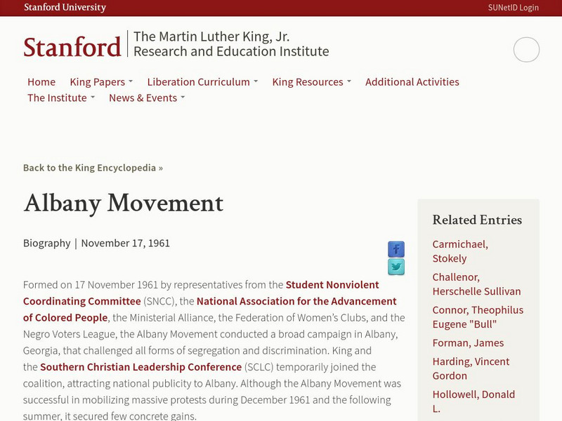Click the Stanford wordmark logo
This screenshot has height=421, width=562.
pyautogui.click(x=71, y=45)
